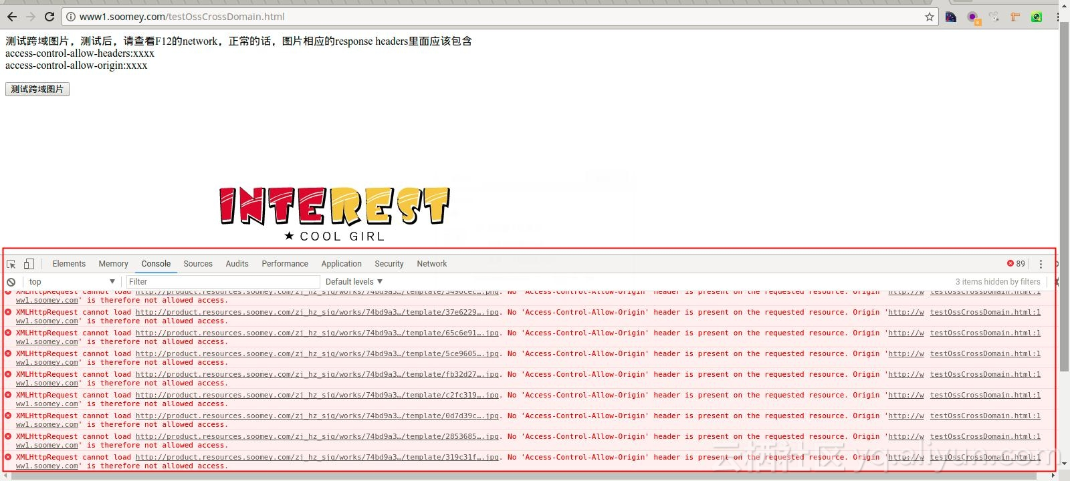Reload the current page

coord(49,17)
